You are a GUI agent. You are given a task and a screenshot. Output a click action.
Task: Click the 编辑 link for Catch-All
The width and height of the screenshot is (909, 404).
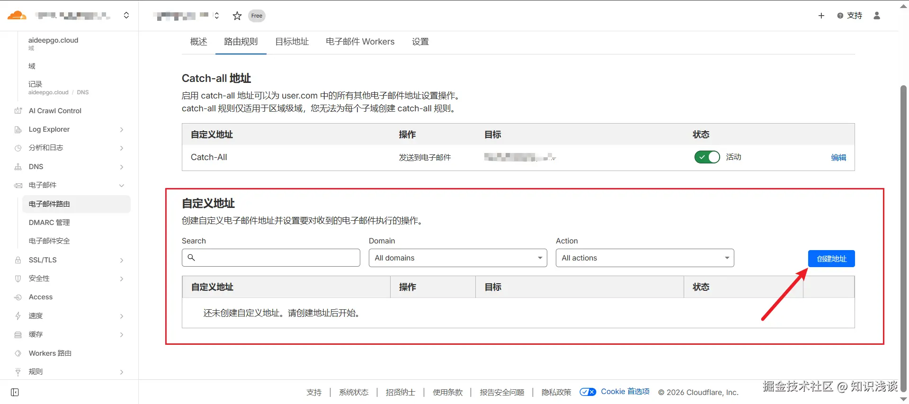(838, 157)
